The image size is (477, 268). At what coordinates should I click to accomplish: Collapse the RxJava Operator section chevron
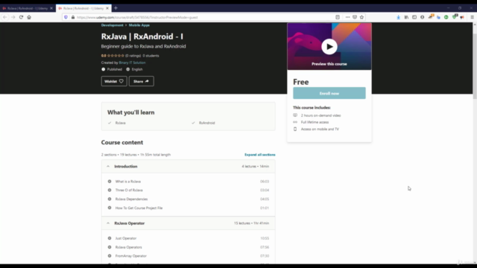click(x=108, y=223)
